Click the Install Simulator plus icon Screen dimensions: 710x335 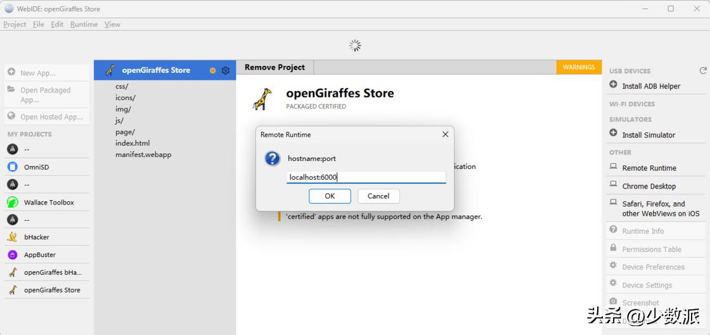[613, 134]
